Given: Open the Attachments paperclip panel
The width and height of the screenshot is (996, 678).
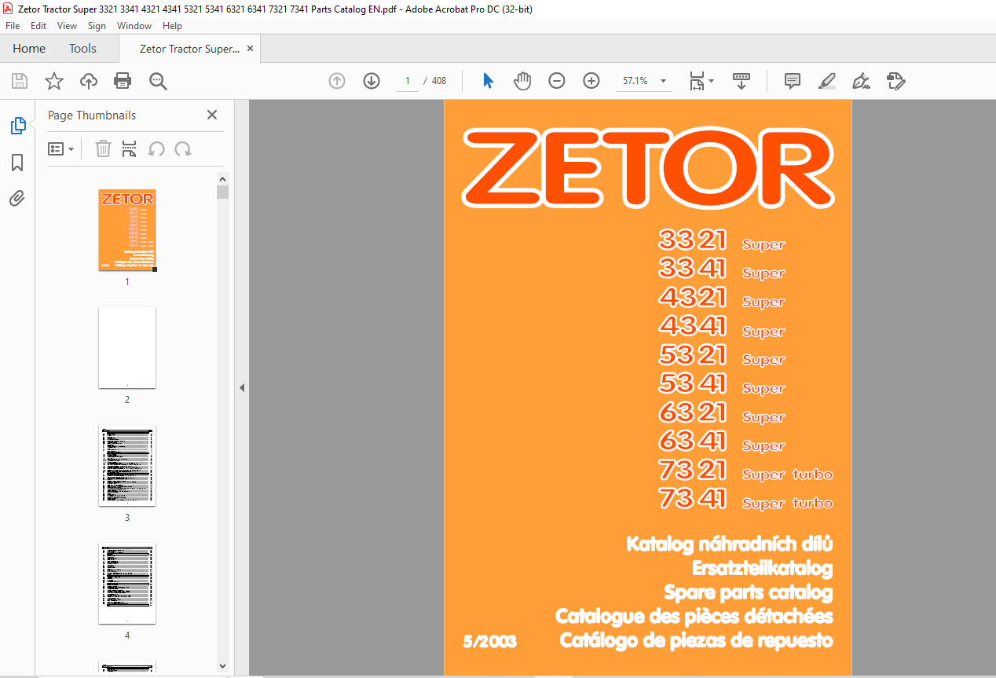Looking at the screenshot, I should (x=17, y=198).
